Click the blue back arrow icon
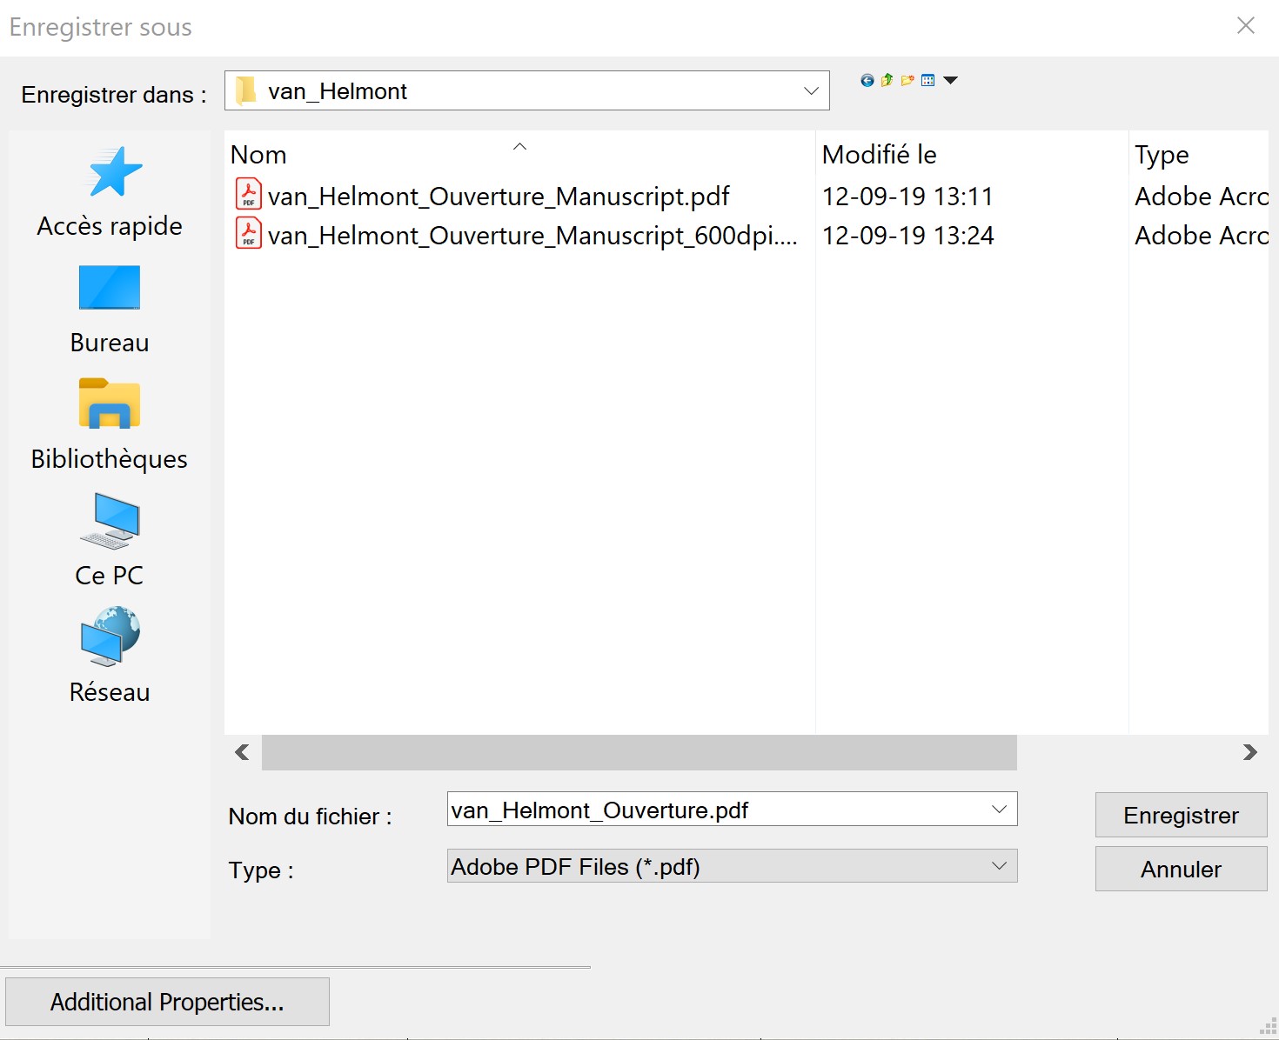The width and height of the screenshot is (1279, 1040). tap(867, 81)
